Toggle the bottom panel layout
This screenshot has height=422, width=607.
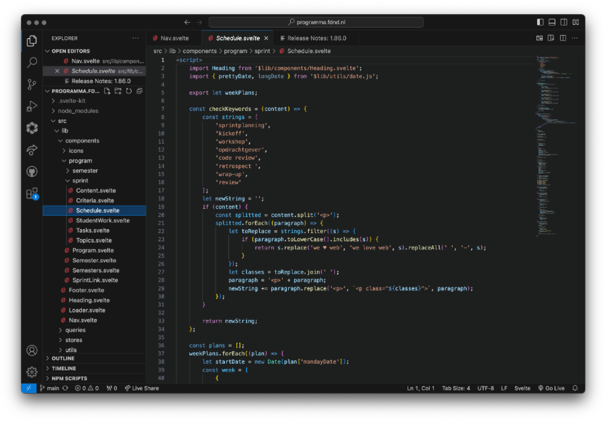552,22
